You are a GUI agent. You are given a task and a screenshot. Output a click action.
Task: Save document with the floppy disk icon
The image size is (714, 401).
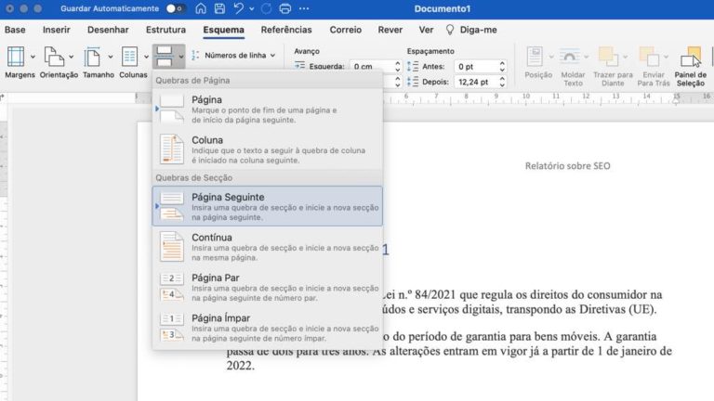coord(219,8)
